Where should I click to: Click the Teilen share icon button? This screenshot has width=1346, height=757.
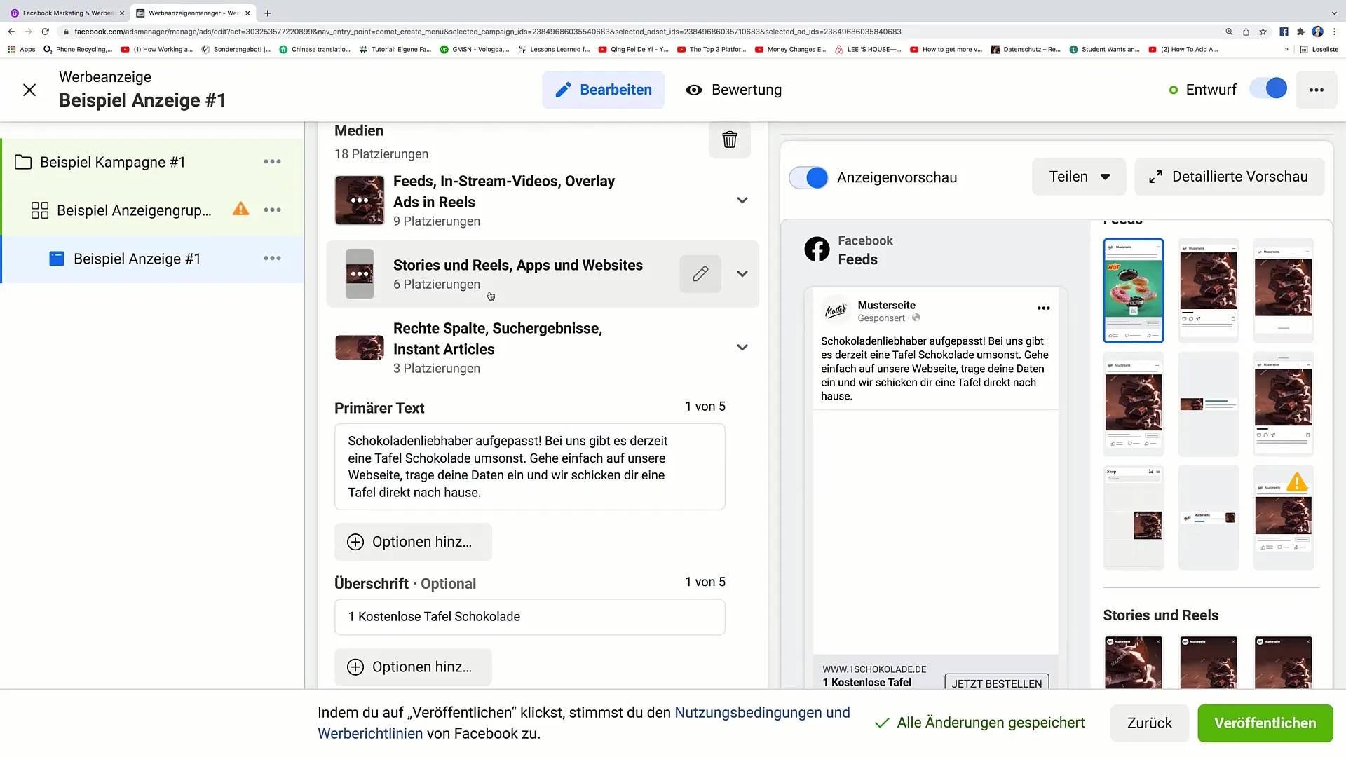pos(1077,177)
